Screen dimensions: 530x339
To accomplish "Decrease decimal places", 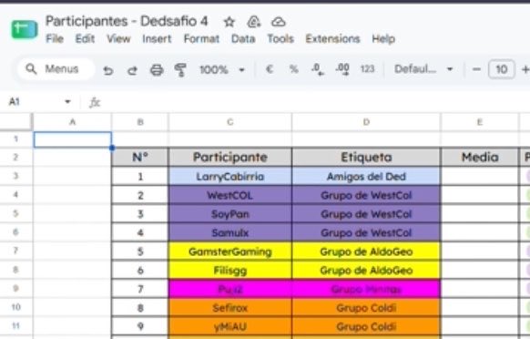I will 318,69.
